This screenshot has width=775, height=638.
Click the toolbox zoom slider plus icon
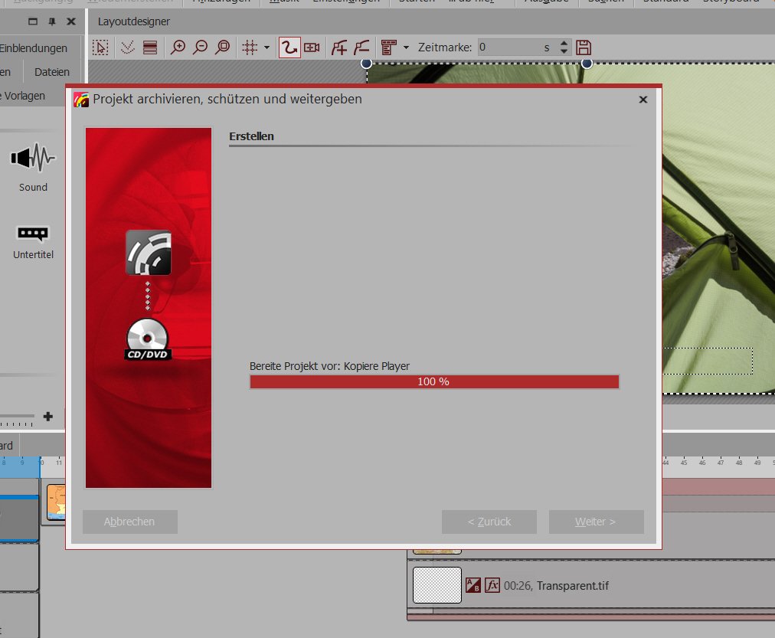point(48,417)
